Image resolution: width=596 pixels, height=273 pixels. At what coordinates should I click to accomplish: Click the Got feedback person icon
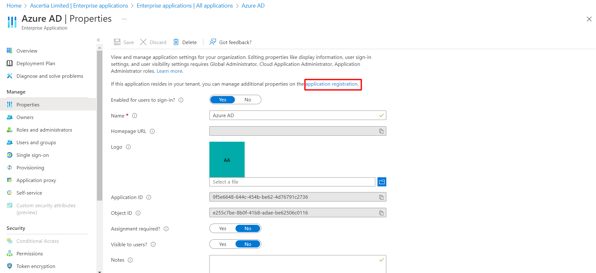coord(213,42)
